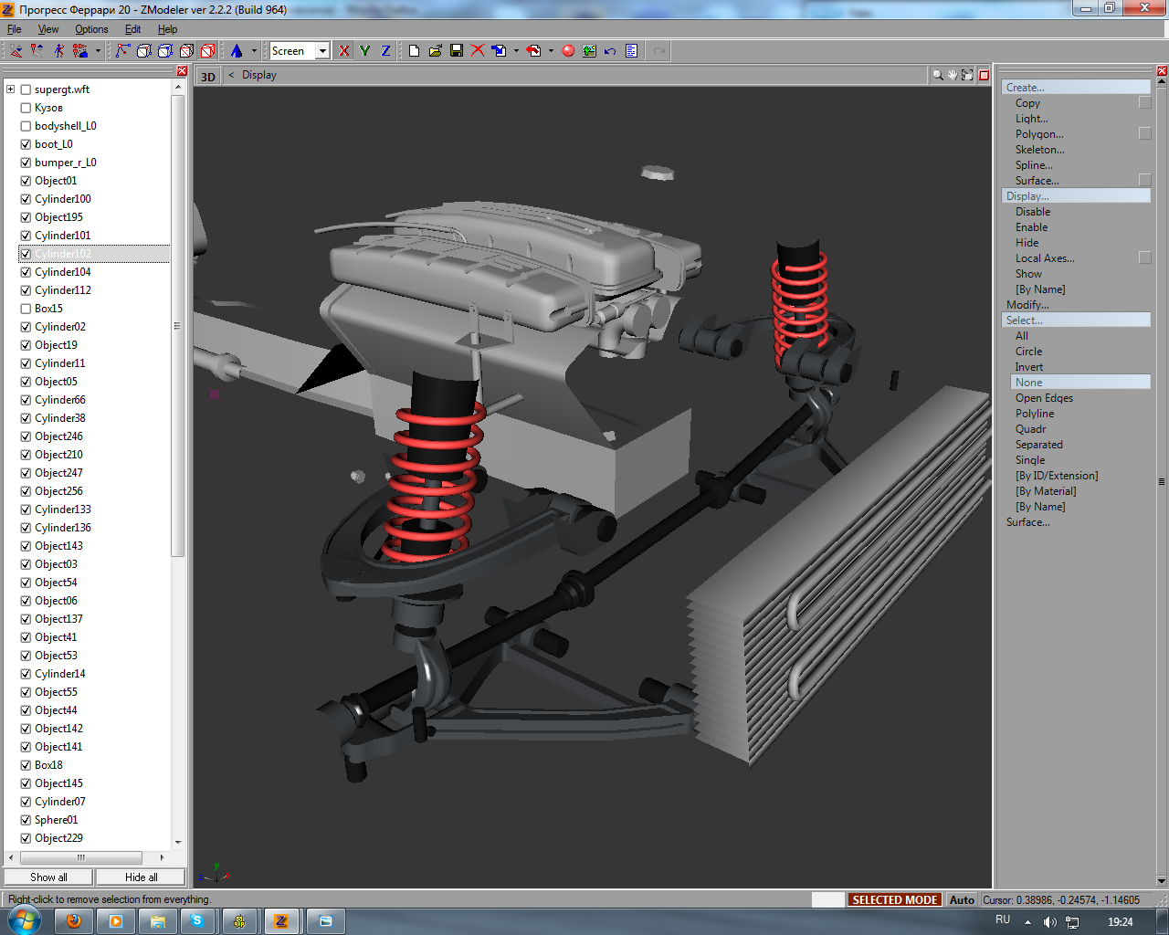Viewport: 1169px width, 935px height.
Task: Toggle the X axis lock button
Action: pyautogui.click(x=343, y=51)
